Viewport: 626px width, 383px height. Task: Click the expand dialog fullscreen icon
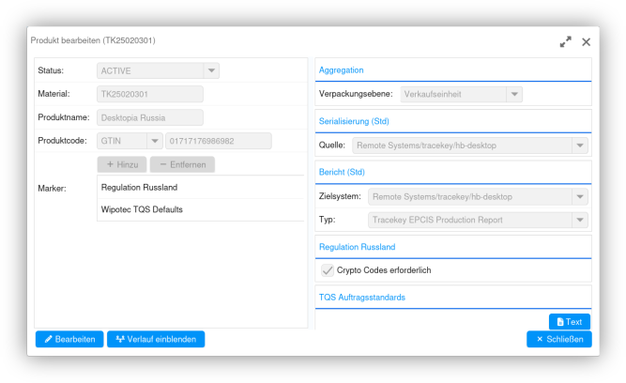(565, 42)
